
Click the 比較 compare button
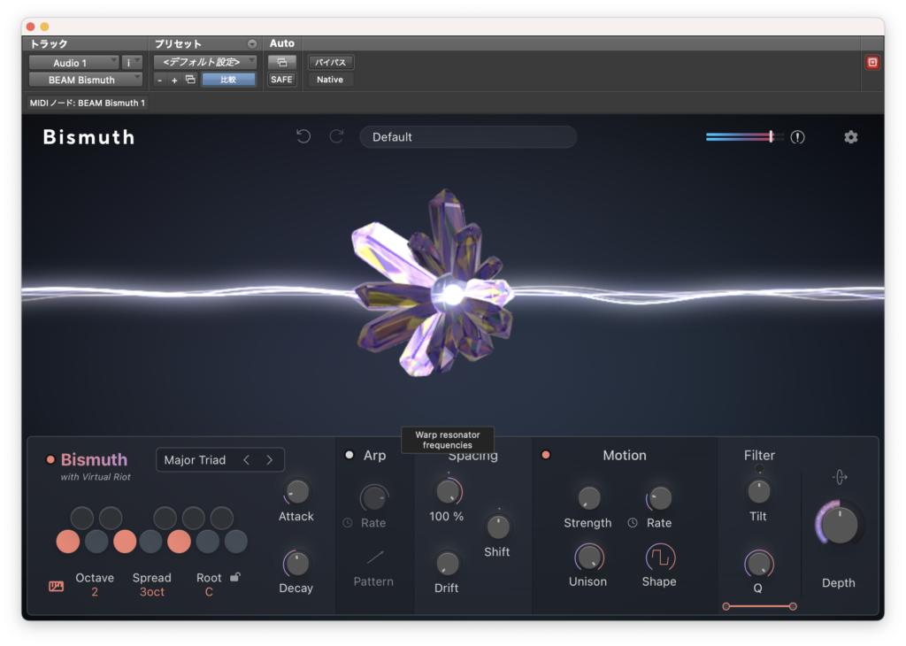(x=228, y=80)
